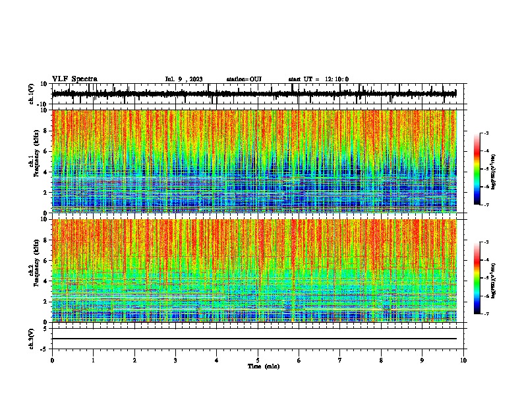Click the ch.2 'Frequency (kHz)' axis label
Image resolution: width=522 pixels, height=404 pixels.
pos(36,262)
